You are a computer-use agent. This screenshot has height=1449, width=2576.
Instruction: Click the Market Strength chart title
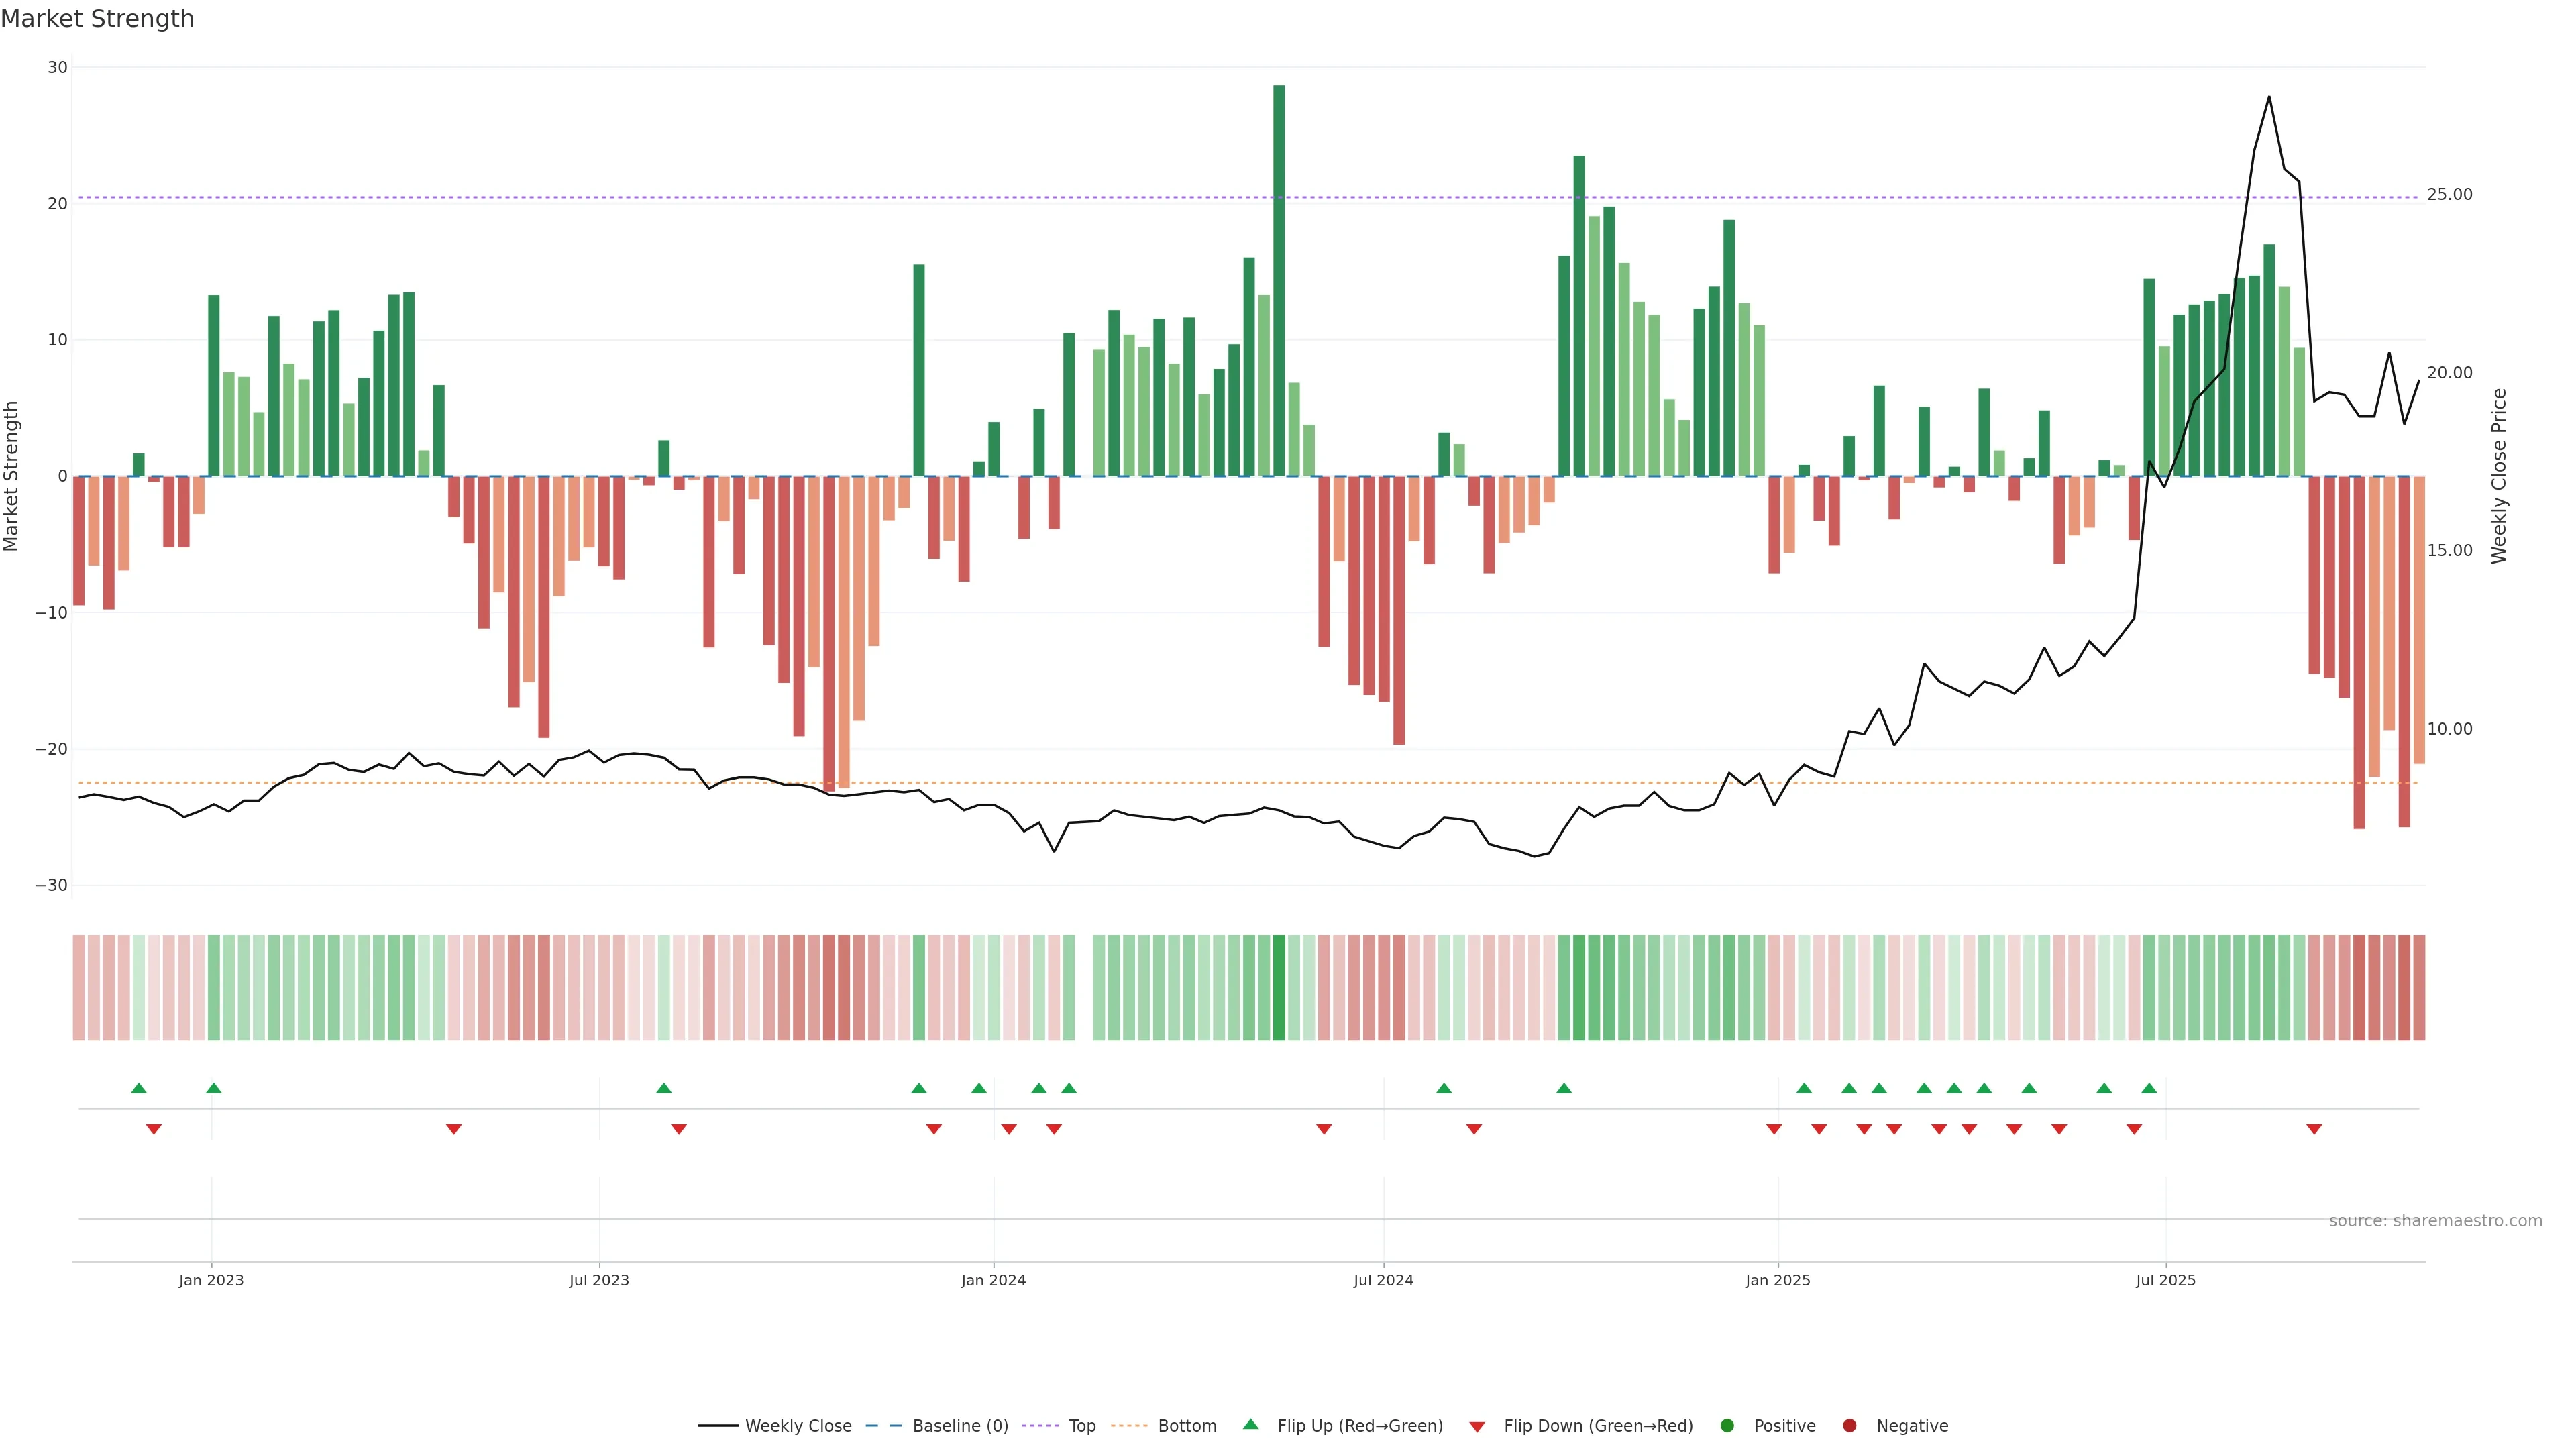coord(97,19)
